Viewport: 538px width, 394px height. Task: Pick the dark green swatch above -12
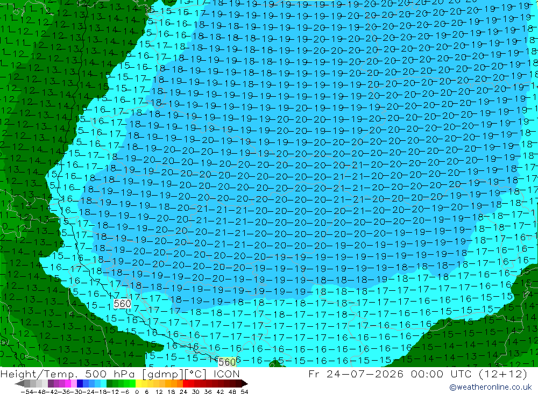click(109, 384)
